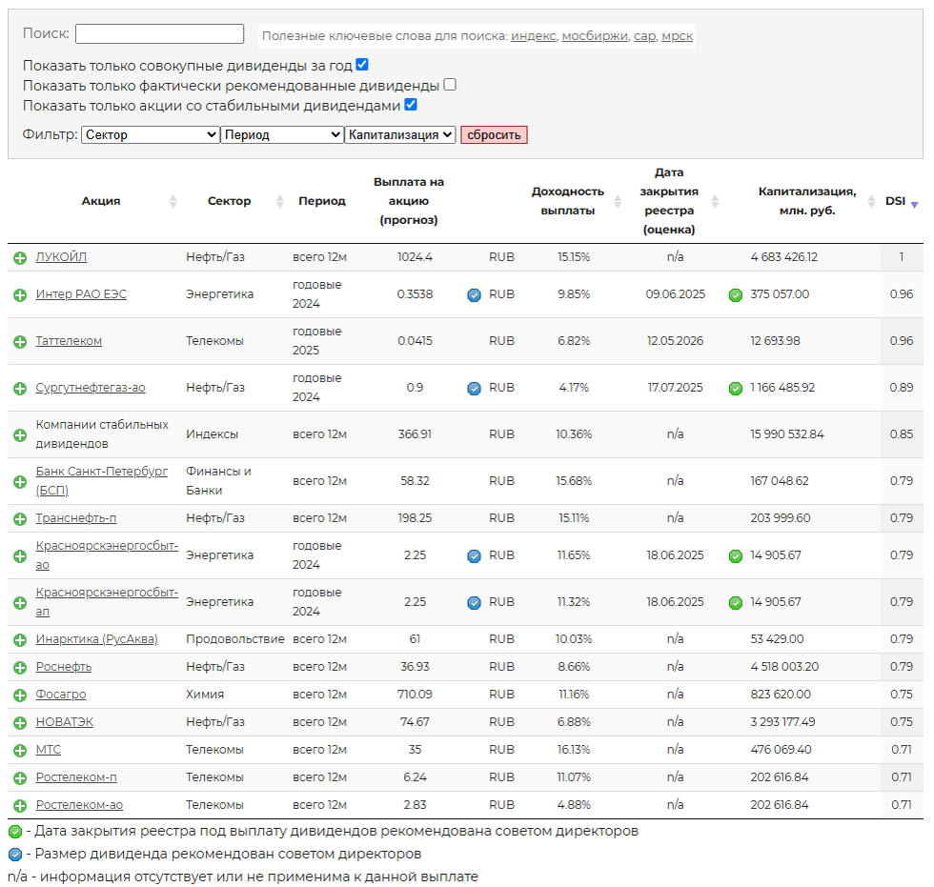The width and height of the screenshot is (934, 887).
Task: Expand the Ростелеком-ао row plus icon
Action: point(20,806)
